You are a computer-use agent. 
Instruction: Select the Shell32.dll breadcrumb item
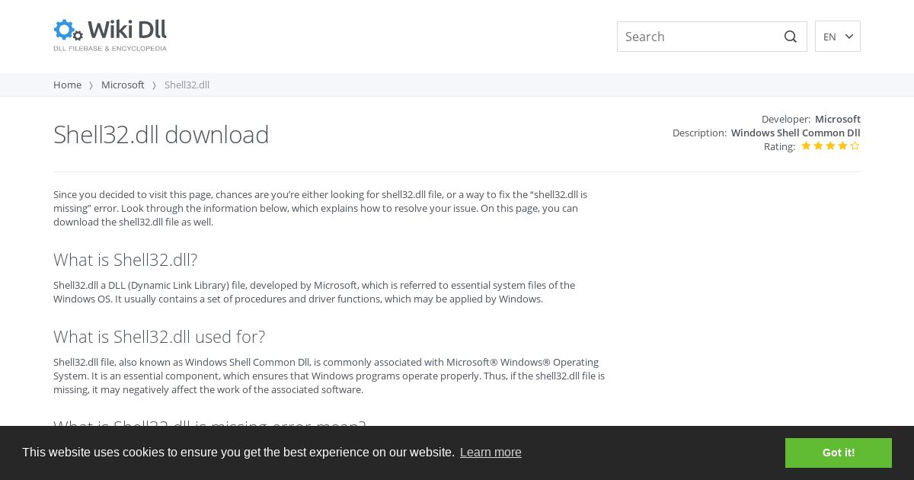coord(187,85)
